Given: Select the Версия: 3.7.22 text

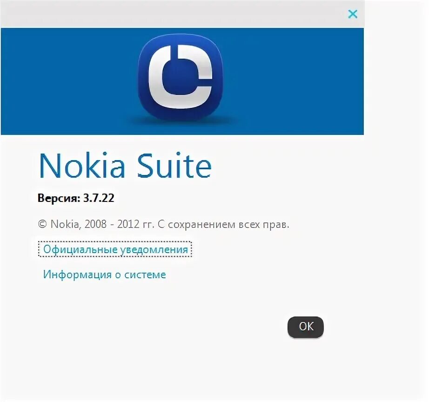Looking at the screenshot, I should [x=76, y=198].
